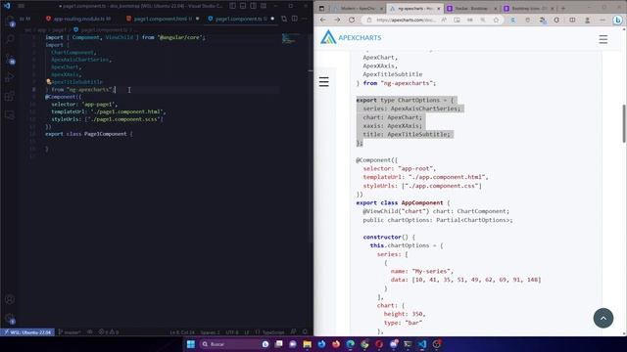This screenshot has width=627, height=352.
Task: Open editor More Actions ellipsis
Action: (x=305, y=19)
